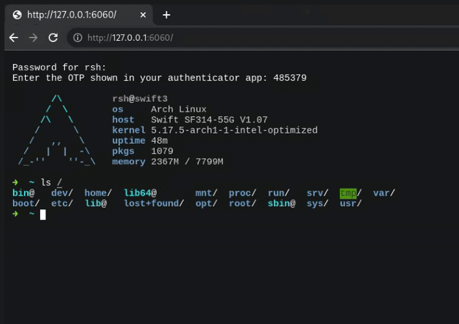Click 'sys/' directory entry
Viewport: 459px width, 324px height.
click(317, 203)
